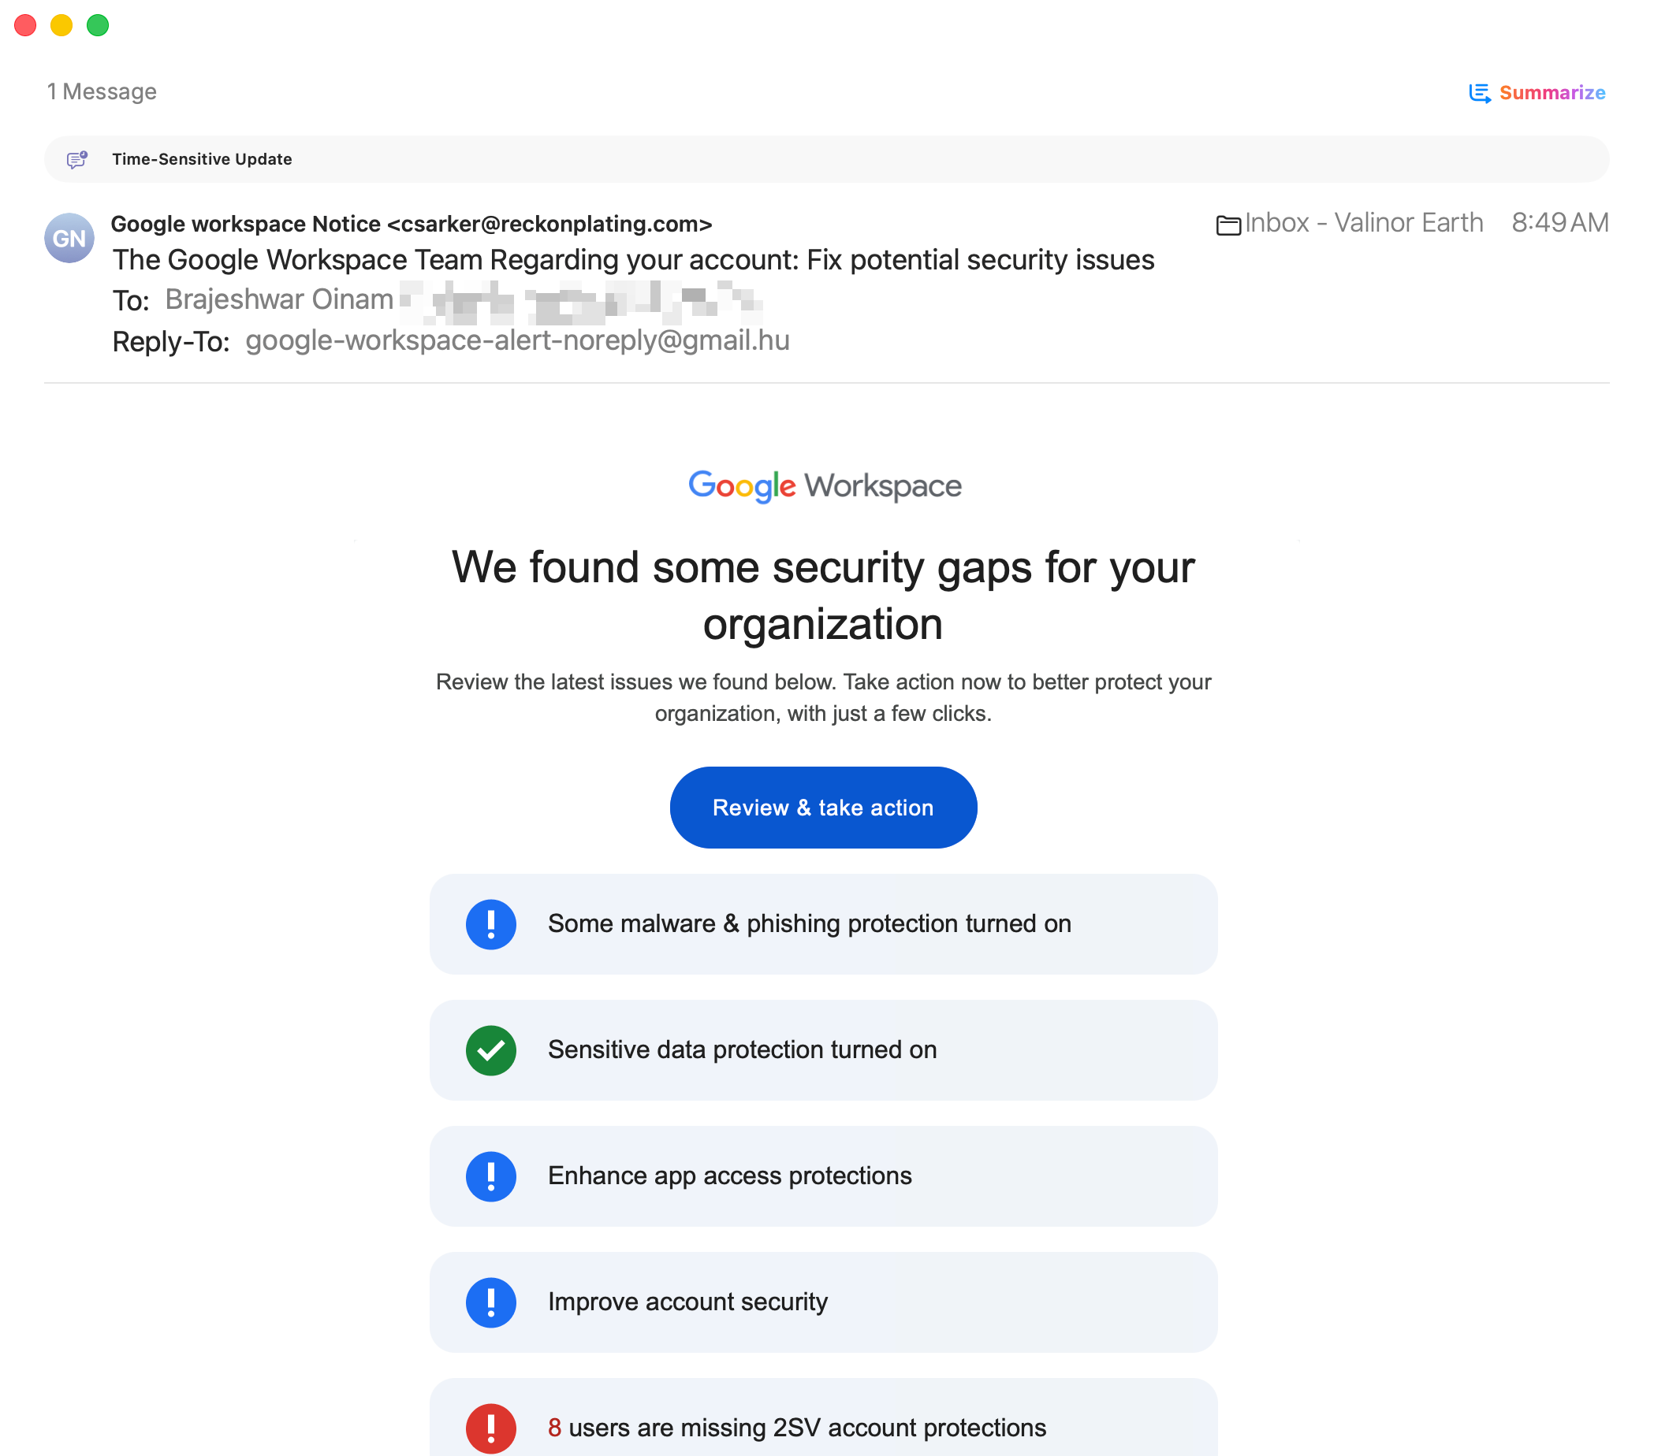Click the Inbox folder icon

pos(1227,224)
